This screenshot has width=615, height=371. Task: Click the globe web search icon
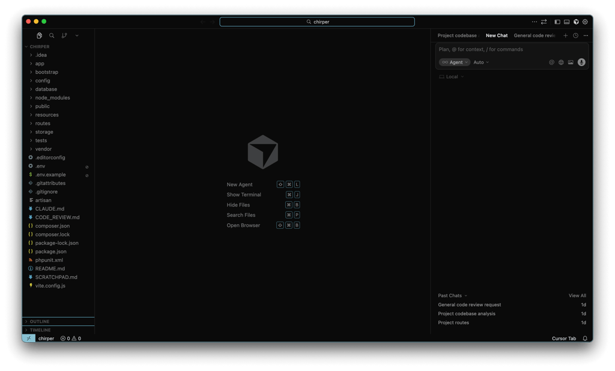coord(562,62)
